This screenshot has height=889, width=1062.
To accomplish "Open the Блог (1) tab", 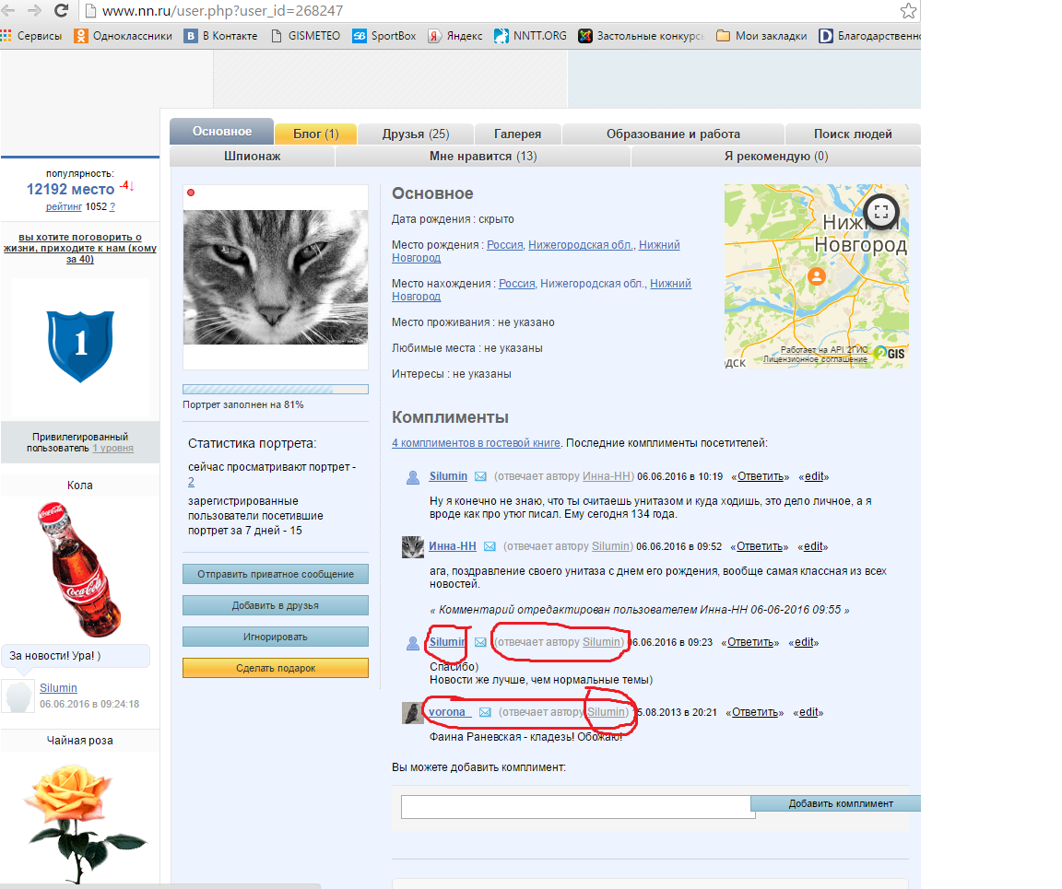I will [315, 135].
